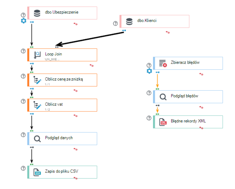Click the XML file icon in Błędne rekordy XML
The width and height of the screenshot is (235, 189).
pyautogui.click(x=163, y=122)
